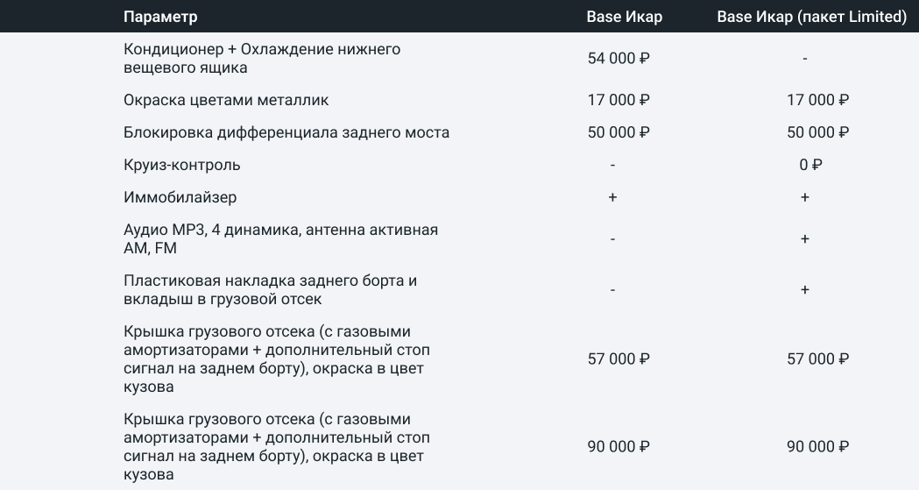The width and height of the screenshot is (919, 490).
Task: Click the Иммобилайзер plus sign under Base Икар
Action: point(612,197)
